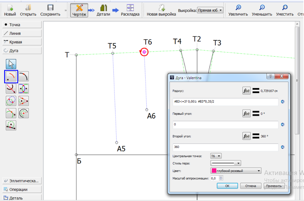Viewport: 304px width, 201px height.
Task: Zoom in with Увеличить
Action: pyautogui.click(x=238, y=10)
